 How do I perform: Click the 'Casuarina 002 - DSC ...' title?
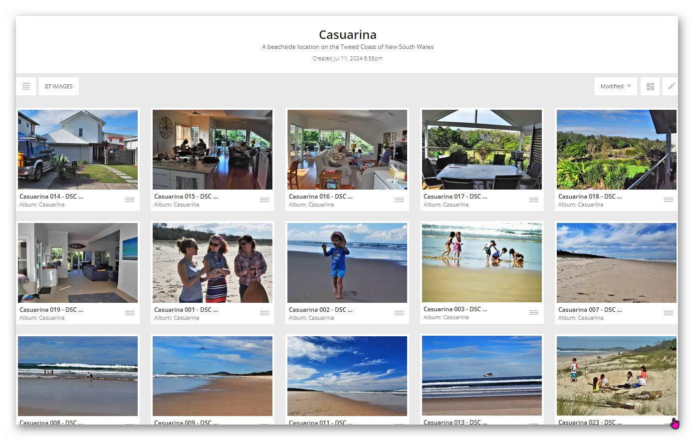(x=321, y=310)
